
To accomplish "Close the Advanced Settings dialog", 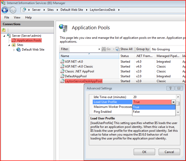I will pyautogui.click(x=179, y=88).
